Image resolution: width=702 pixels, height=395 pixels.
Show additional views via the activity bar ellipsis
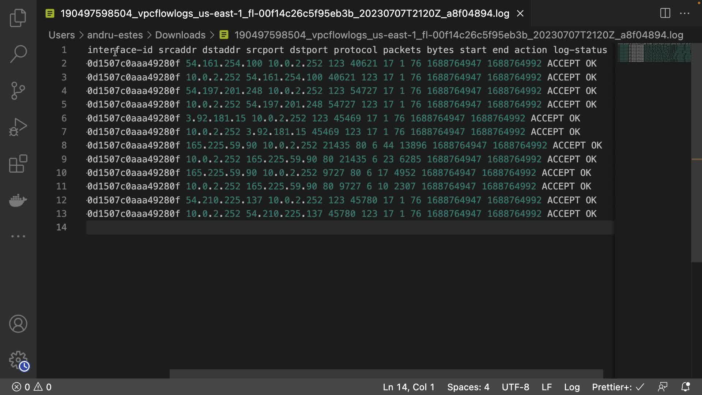(x=18, y=236)
